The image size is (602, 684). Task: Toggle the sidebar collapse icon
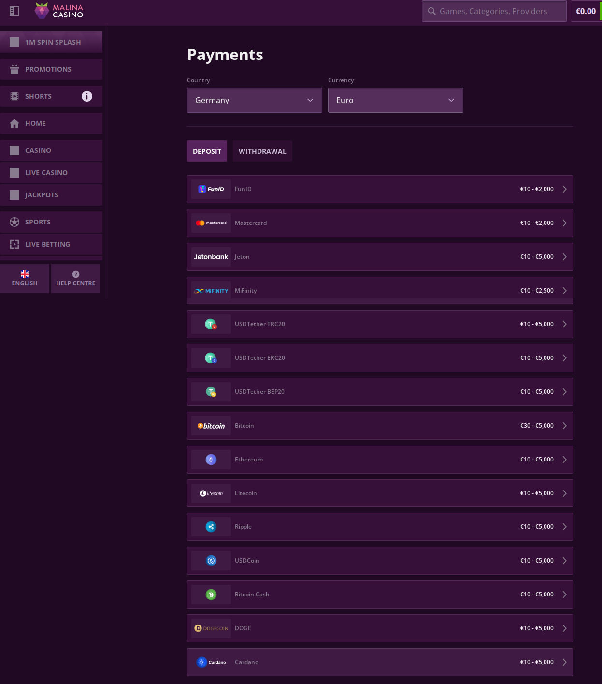coord(14,11)
